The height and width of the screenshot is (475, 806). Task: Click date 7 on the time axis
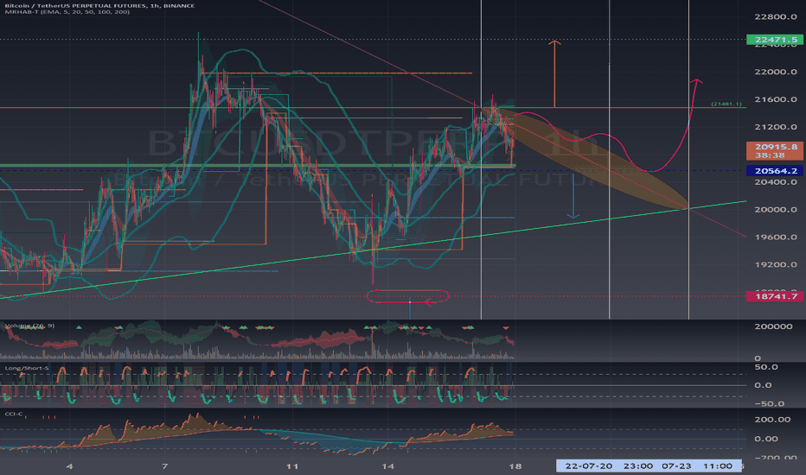pos(164,466)
